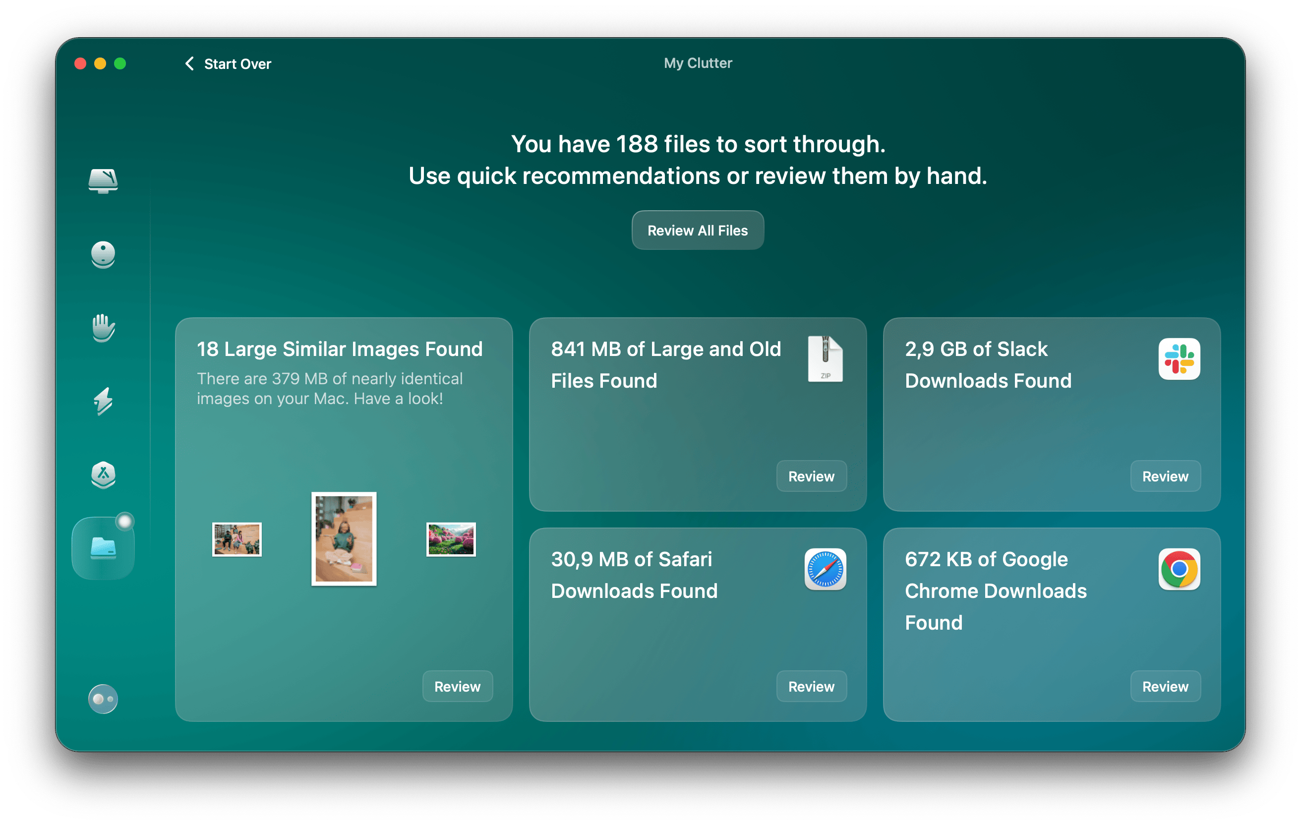
Task: Review the Slack Downloads card
Action: coord(1165,476)
